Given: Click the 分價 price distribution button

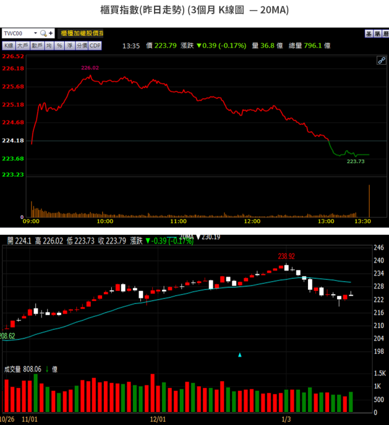Looking at the screenshot, I should (81, 46).
